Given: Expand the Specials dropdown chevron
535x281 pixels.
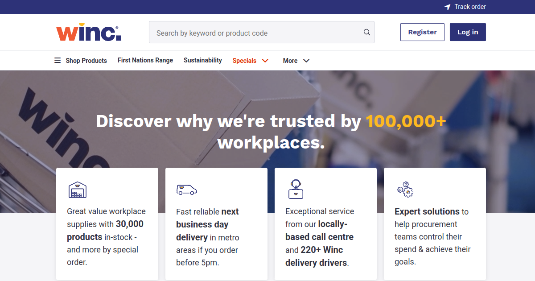Looking at the screenshot, I should [265, 61].
